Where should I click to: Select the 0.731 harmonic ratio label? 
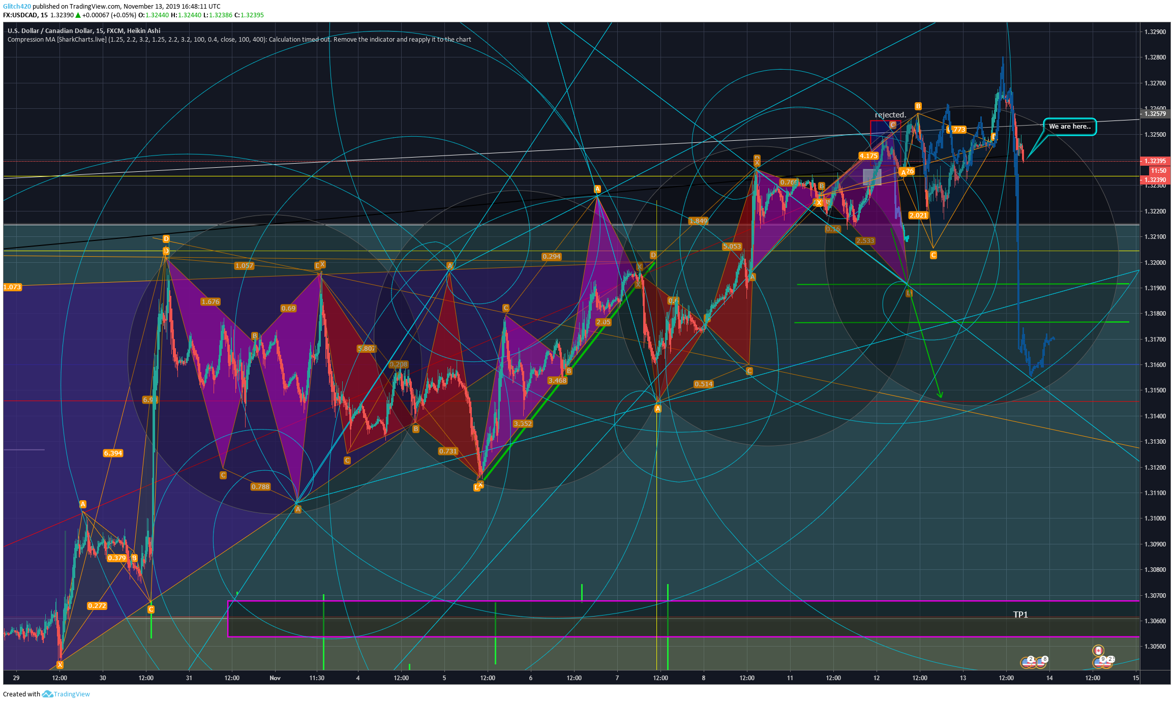(448, 451)
